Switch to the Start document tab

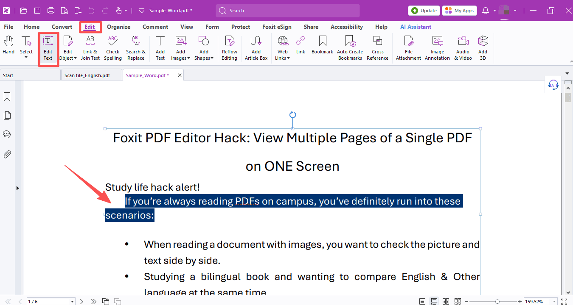[31, 75]
